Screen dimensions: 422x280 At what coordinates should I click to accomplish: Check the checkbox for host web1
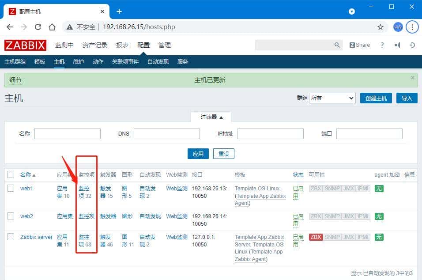pos(11,188)
